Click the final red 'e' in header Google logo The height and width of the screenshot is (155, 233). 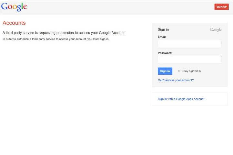pyautogui.click(x=25, y=7)
